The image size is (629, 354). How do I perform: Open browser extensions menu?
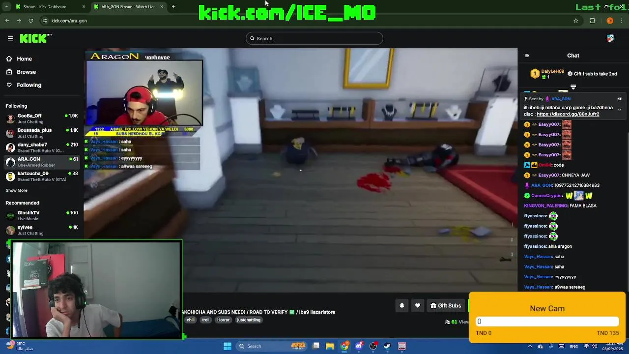pyautogui.click(x=592, y=21)
